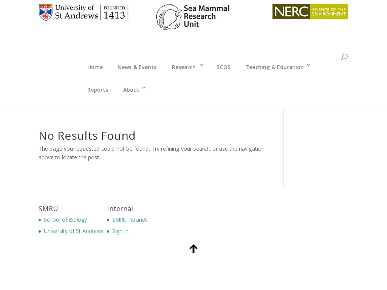Screen dimensions: 387x290
Task: Open the About dropdown chevron
Action: (144, 88)
